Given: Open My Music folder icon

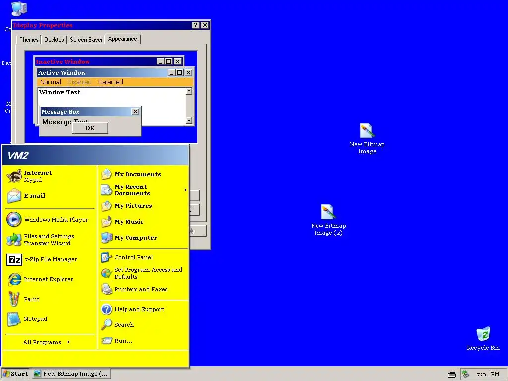Looking at the screenshot, I should point(106,222).
